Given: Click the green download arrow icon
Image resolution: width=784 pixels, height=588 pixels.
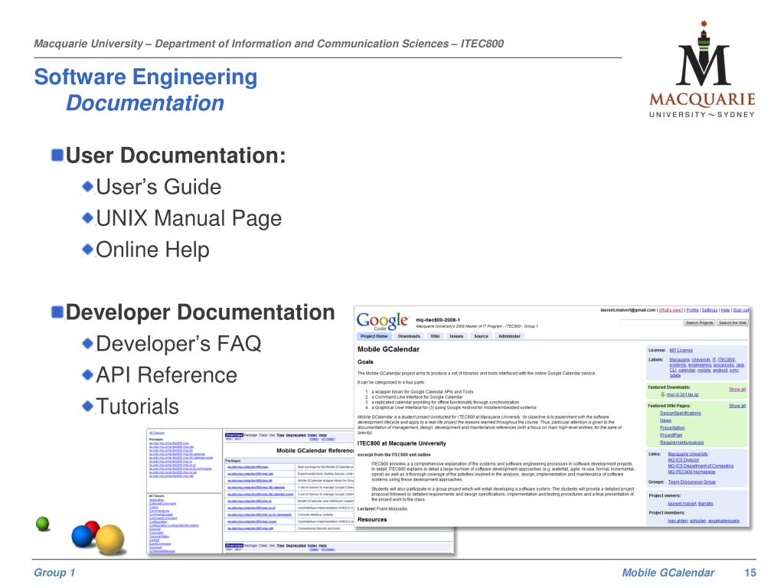Looking at the screenshot, I should 663,394.
